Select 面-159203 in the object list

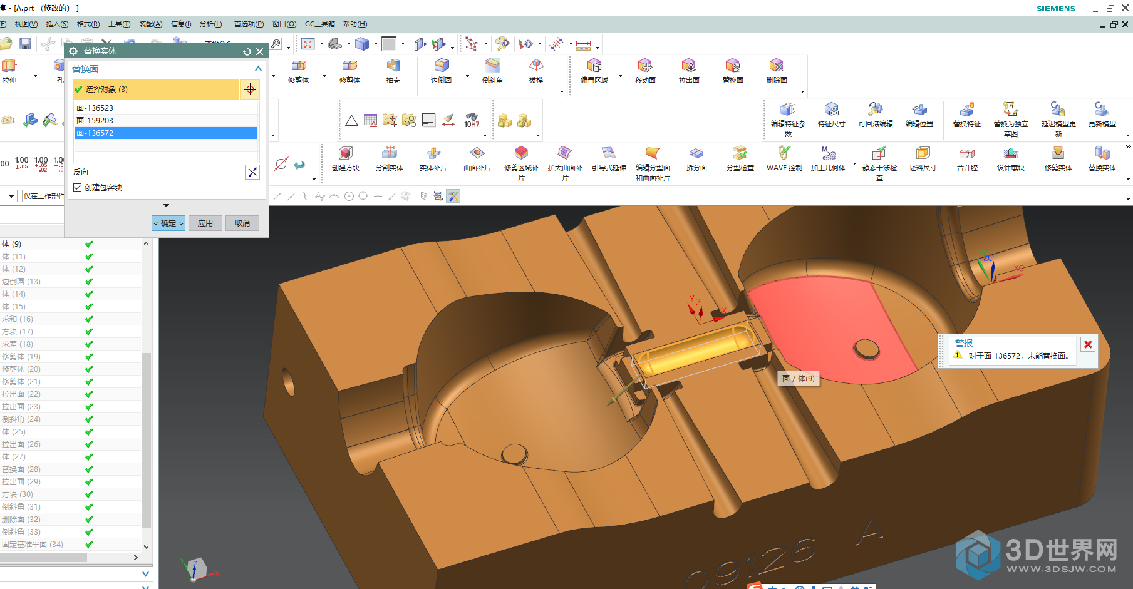(x=166, y=121)
